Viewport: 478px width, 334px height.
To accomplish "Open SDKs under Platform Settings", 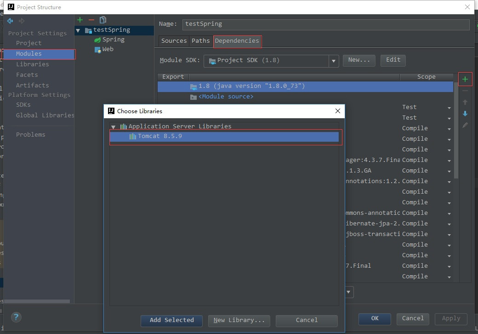I will pyautogui.click(x=23, y=104).
